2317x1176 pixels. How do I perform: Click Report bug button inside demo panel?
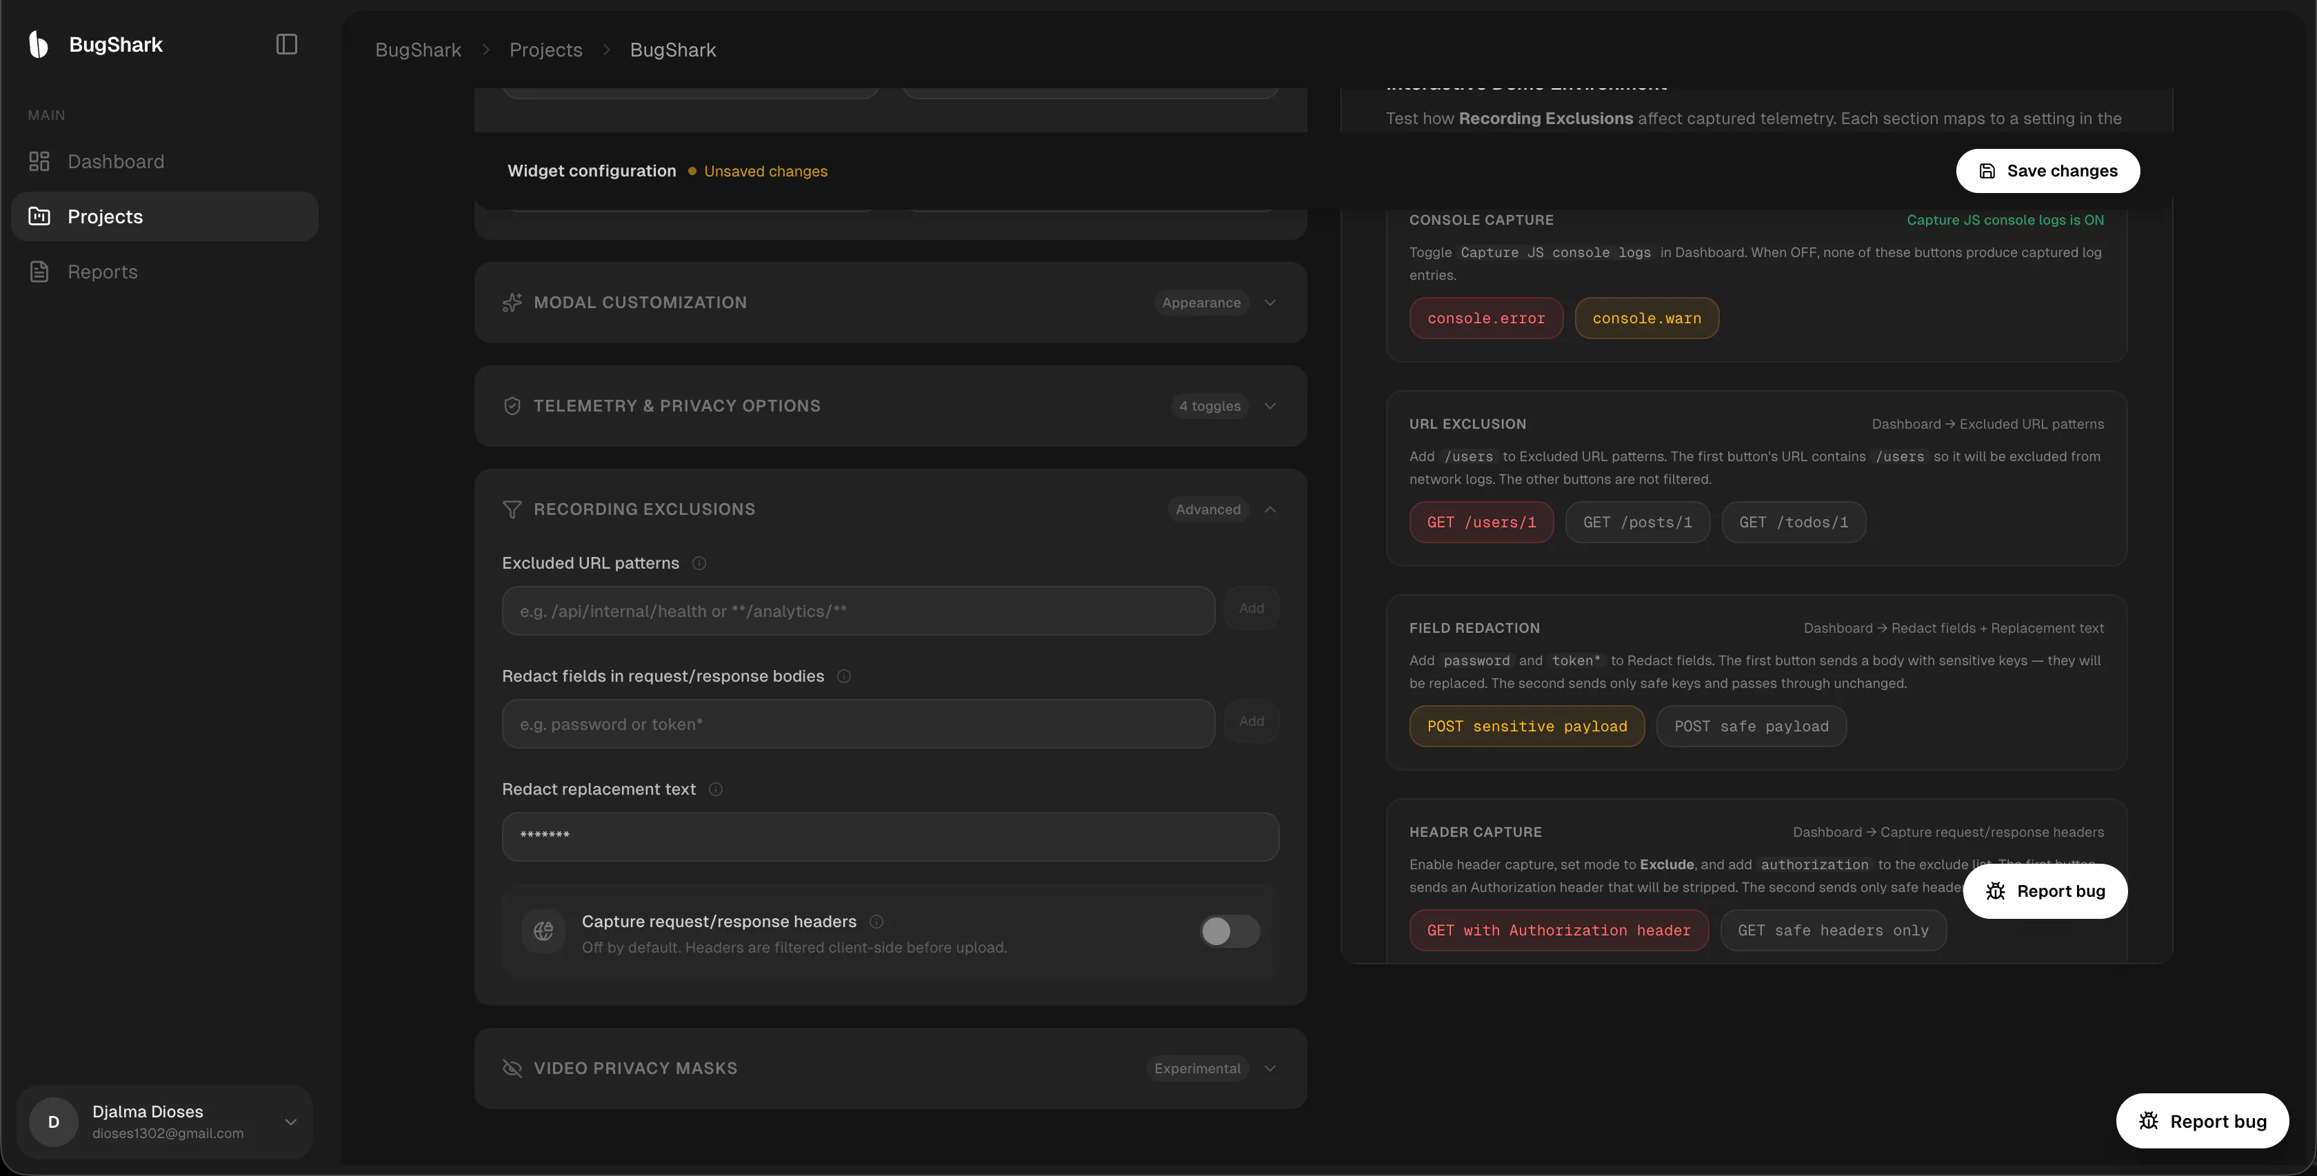pos(2045,891)
